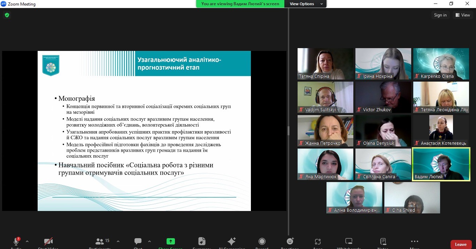
Task: Switch layout using the View menu
Action: click(x=462, y=15)
